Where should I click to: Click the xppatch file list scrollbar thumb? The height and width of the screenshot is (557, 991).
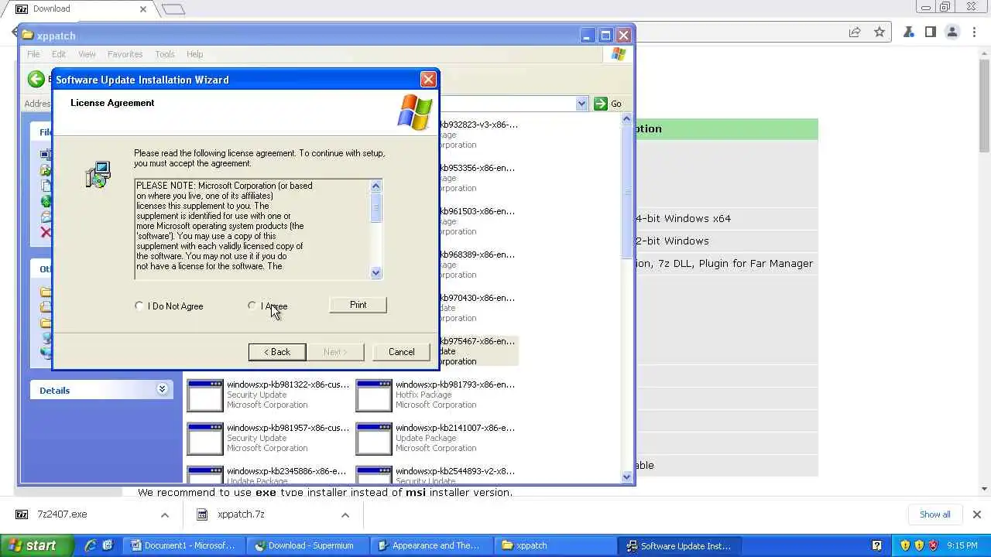[627, 192]
